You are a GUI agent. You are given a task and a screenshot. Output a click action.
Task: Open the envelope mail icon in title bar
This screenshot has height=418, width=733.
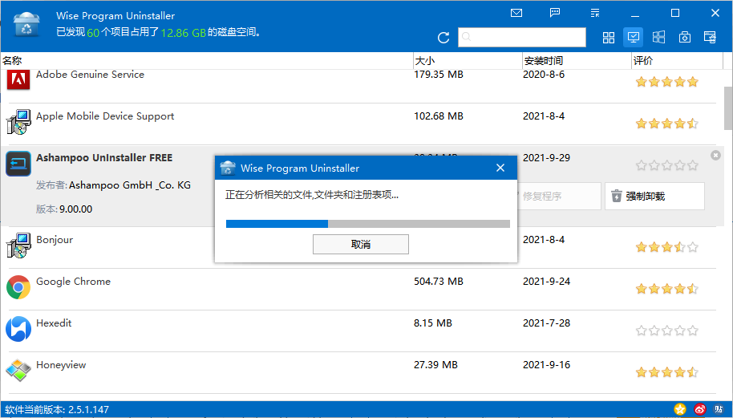pyautogui.click(x=516, y=13)
